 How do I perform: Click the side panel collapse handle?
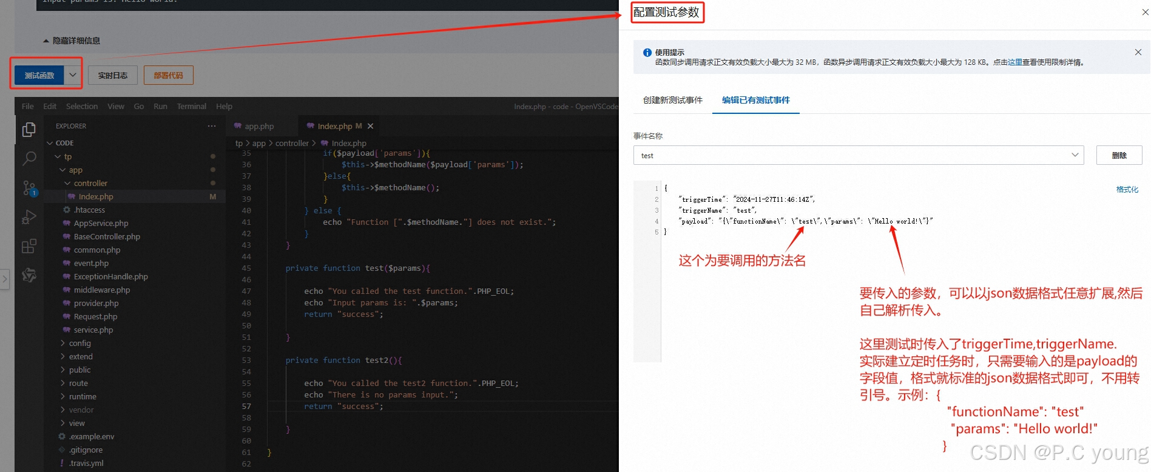[4, 279]
